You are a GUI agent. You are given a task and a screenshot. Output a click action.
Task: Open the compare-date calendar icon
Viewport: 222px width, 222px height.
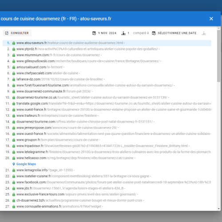154,33
